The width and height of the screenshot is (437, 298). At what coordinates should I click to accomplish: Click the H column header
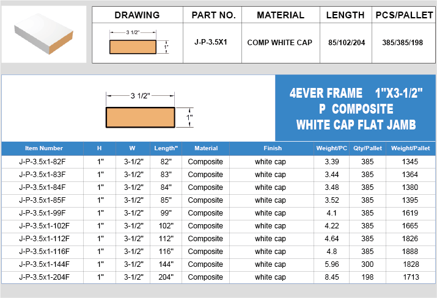point(99,148)
